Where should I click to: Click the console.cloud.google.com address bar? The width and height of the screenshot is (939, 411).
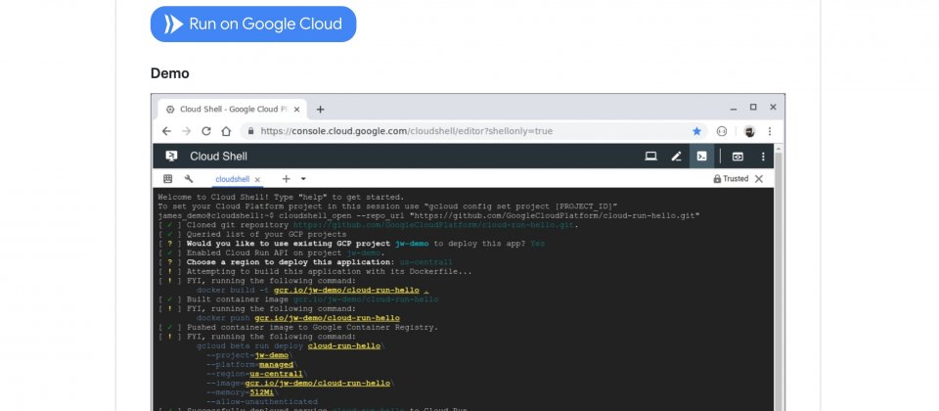click(x=473, y=131)
